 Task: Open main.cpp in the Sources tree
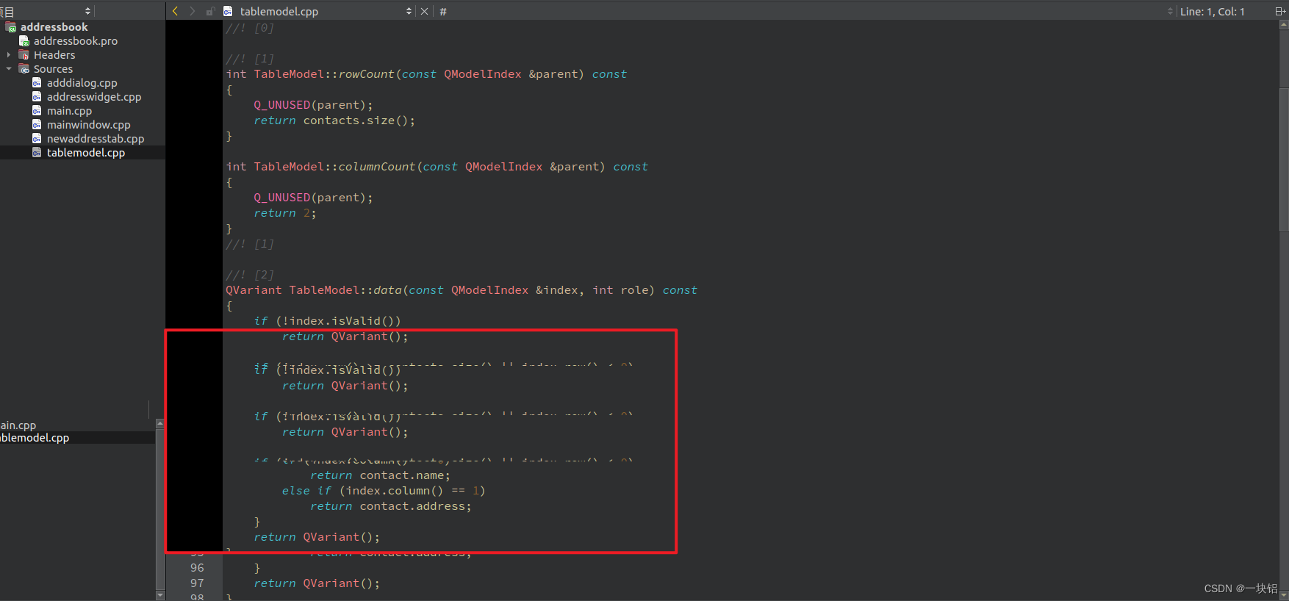coord(69,111)
